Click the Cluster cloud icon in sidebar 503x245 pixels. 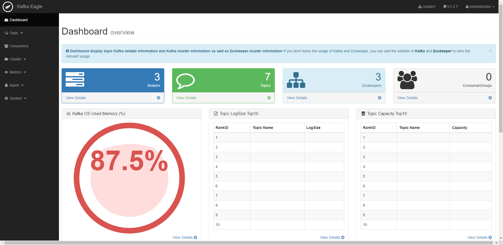point(6,59)
